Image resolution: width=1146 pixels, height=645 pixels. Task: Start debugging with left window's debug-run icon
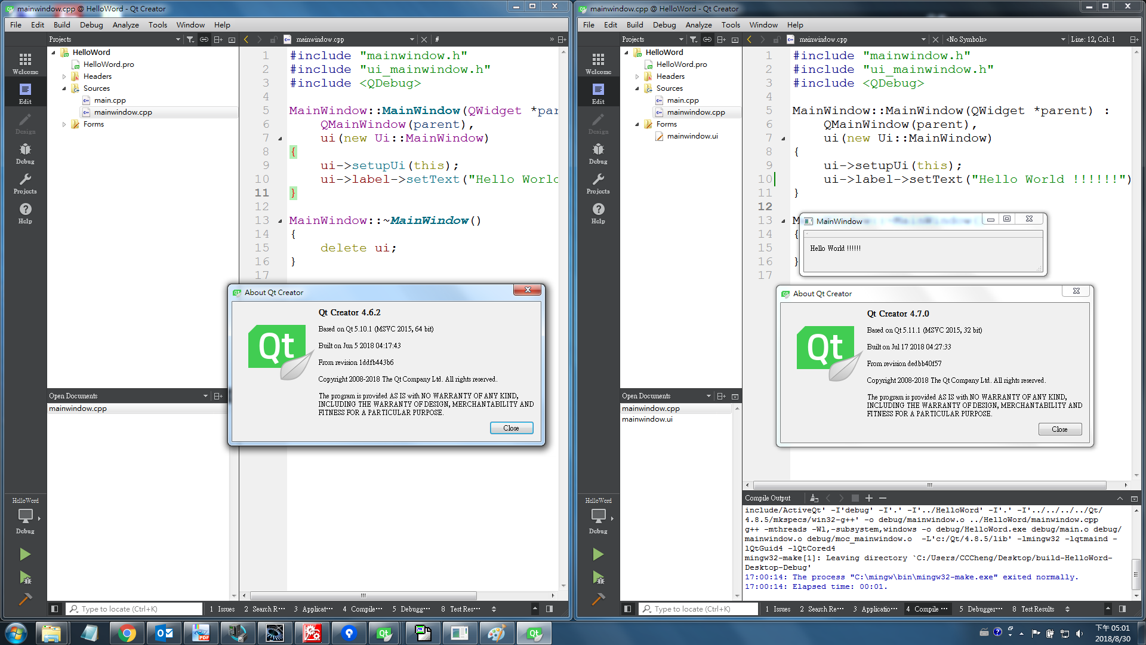25,577
